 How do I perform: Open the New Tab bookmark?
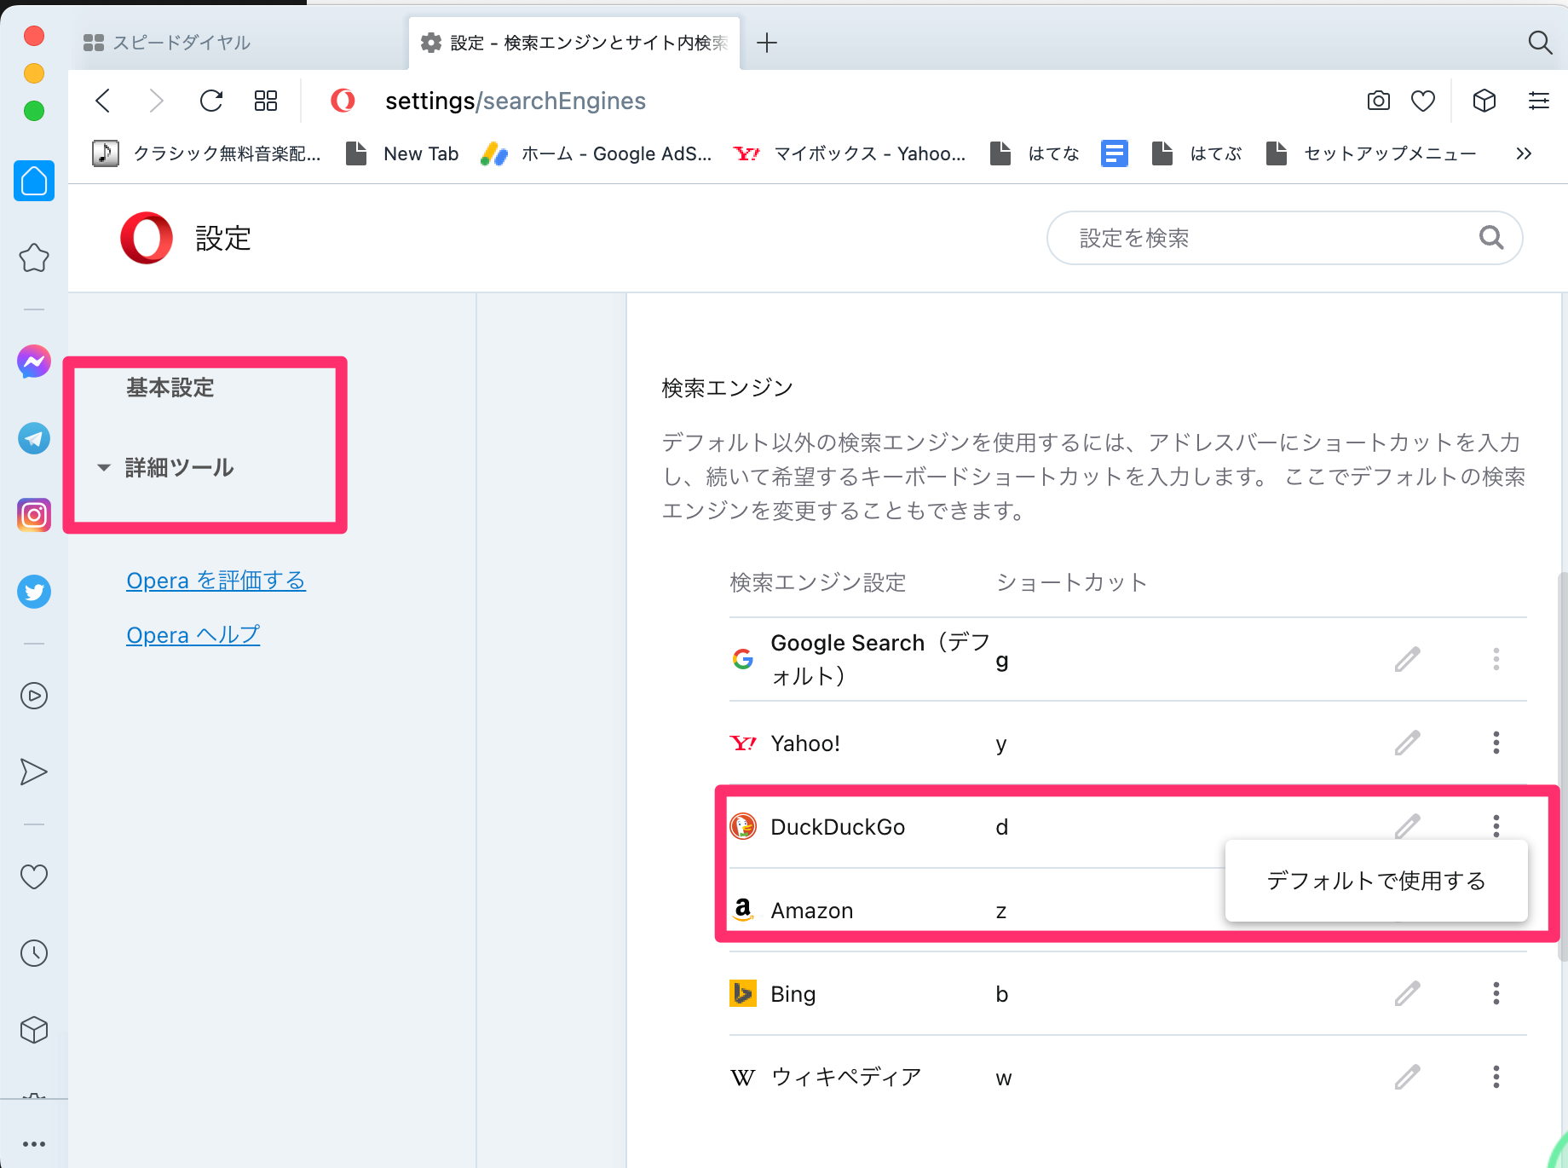point(402,153)
